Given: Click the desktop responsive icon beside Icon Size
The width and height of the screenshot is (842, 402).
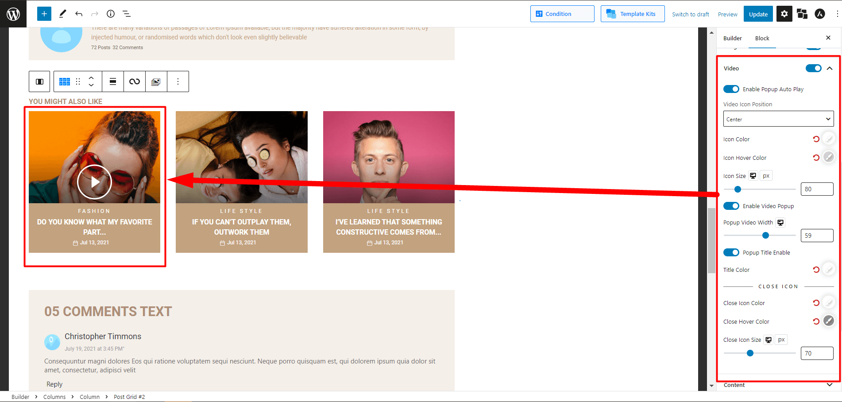Looking at the screenshot, I should point(753,175).
